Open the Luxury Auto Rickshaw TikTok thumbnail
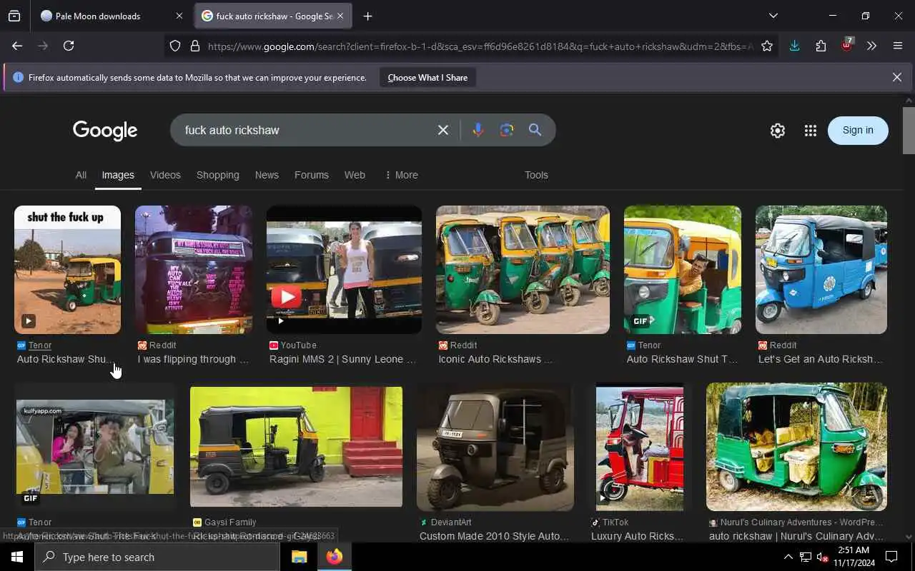 pos(640,447)
